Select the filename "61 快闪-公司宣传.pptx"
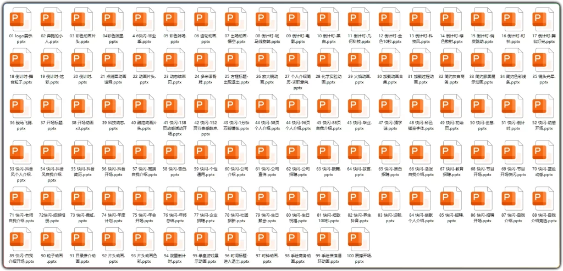 pos(267,171)
